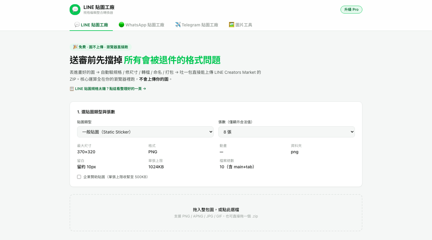Click the LINE 貼圖工廠 header title
Screen dimensions: 432x240
(x=99, y=7)
